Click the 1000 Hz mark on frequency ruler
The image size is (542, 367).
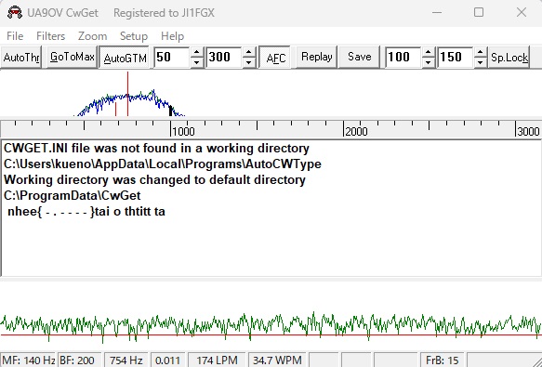tap(170, 128)
